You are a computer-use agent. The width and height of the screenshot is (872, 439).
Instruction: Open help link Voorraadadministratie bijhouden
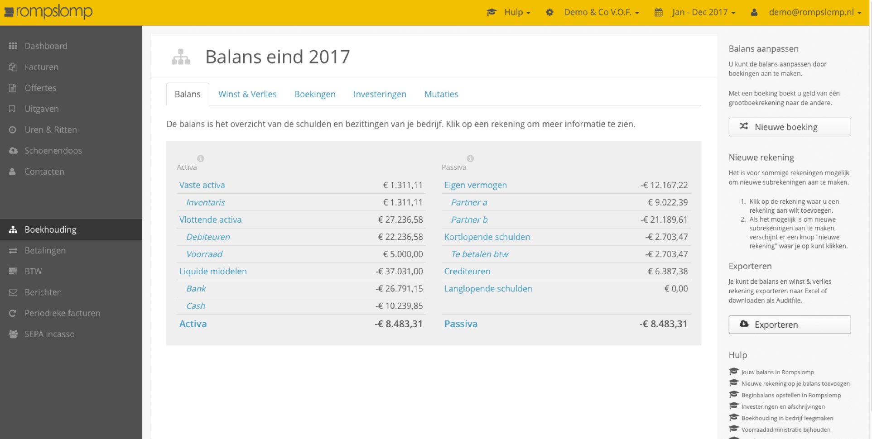pyautogui.click(x=785, y=429)
